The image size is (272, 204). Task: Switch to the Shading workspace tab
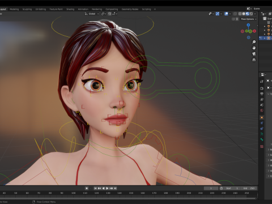click(70, 9)
